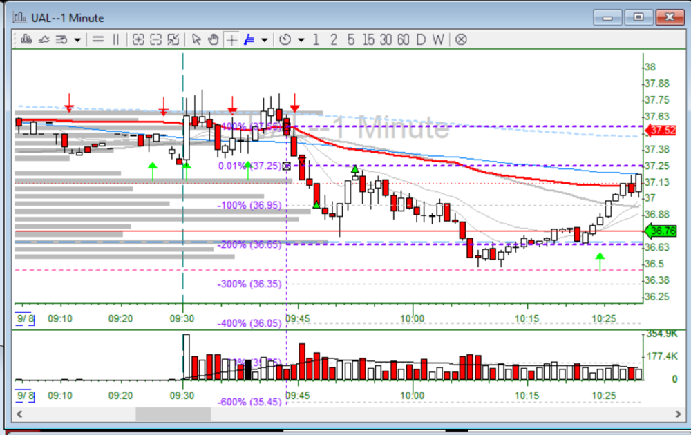Open the clock time interval dropdown
Viewport: 691px width, 435px height.
click(301, 39)
